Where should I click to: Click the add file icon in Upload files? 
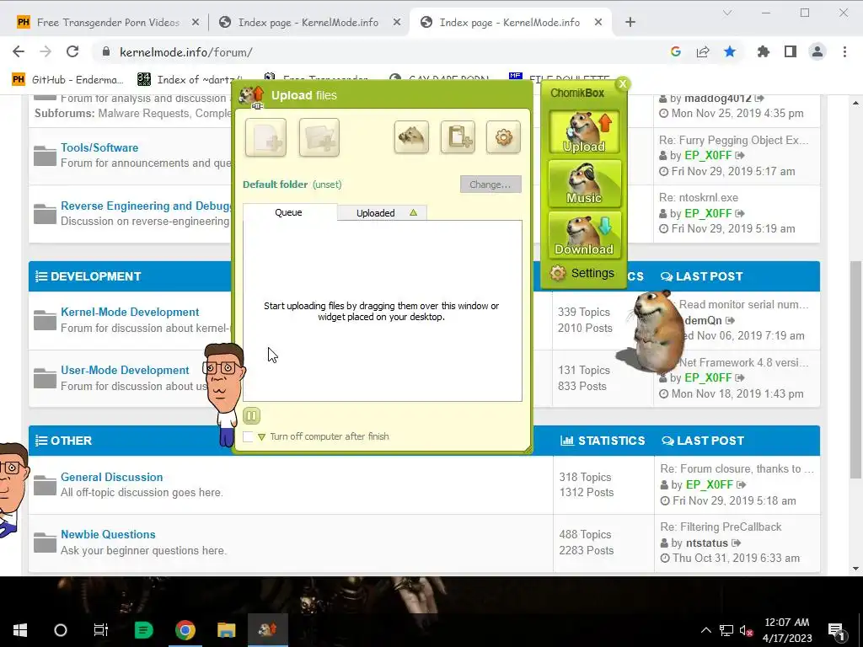[265, 137]
